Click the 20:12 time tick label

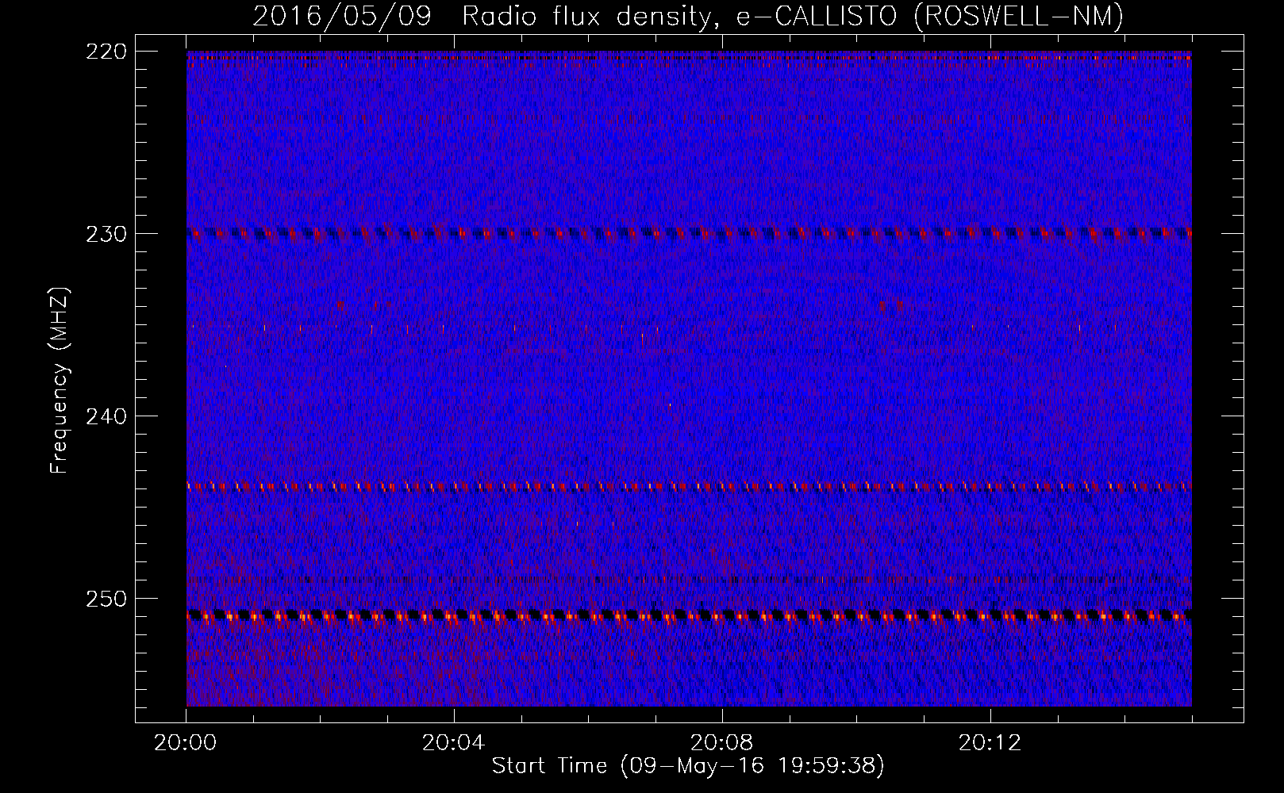(990, 743)
